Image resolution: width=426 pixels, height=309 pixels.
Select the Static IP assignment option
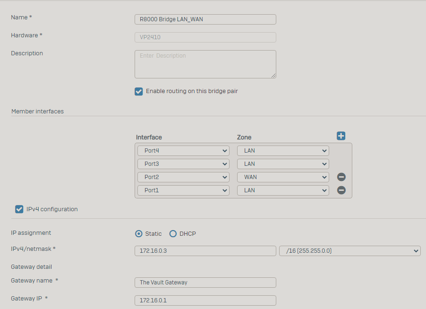point(138,234)
